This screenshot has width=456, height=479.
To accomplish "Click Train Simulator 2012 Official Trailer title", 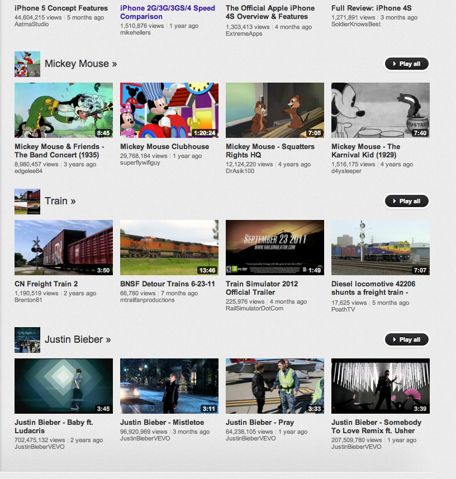I will click(262, 288).
